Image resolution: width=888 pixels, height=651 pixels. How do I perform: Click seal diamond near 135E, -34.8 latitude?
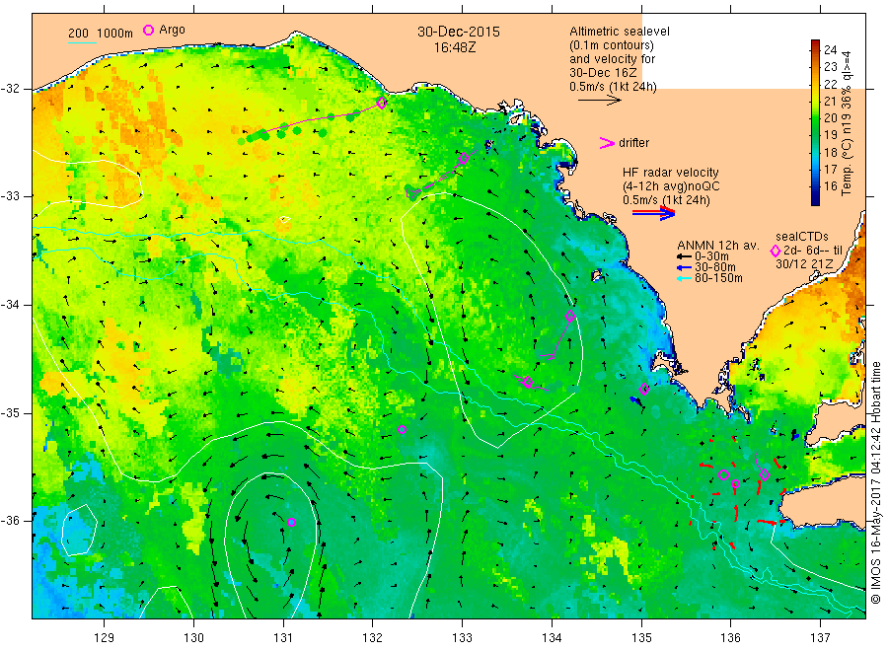644,389
